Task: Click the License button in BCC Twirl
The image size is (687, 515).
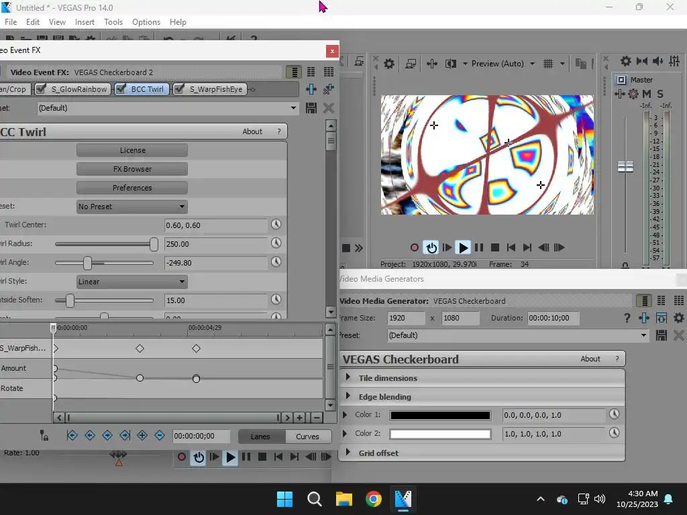Action: [x=132, y=150]
